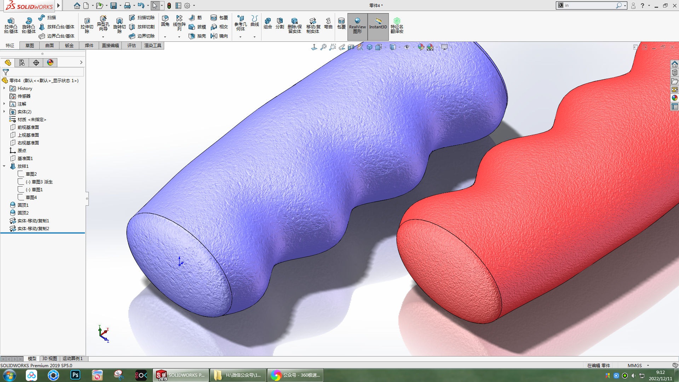The width and height of the screenshot is (679, 382).
Task: Choose the 放样凸台/基体 loft boss tool
Action: point(57,27)
